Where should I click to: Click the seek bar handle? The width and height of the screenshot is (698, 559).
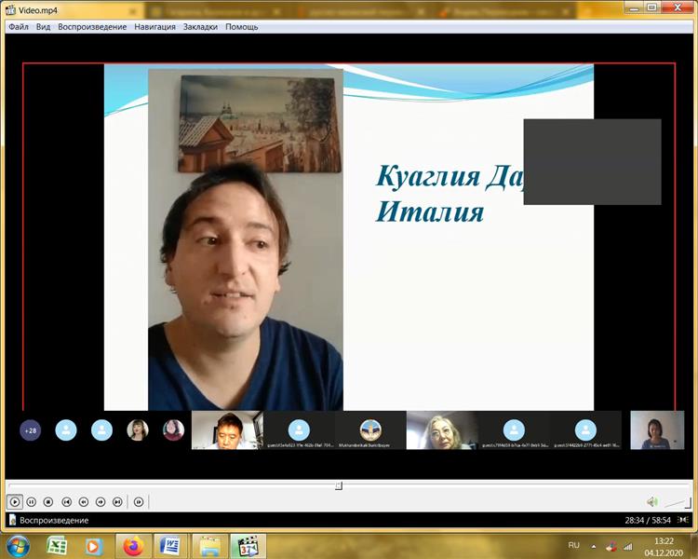tap(339, 485)
